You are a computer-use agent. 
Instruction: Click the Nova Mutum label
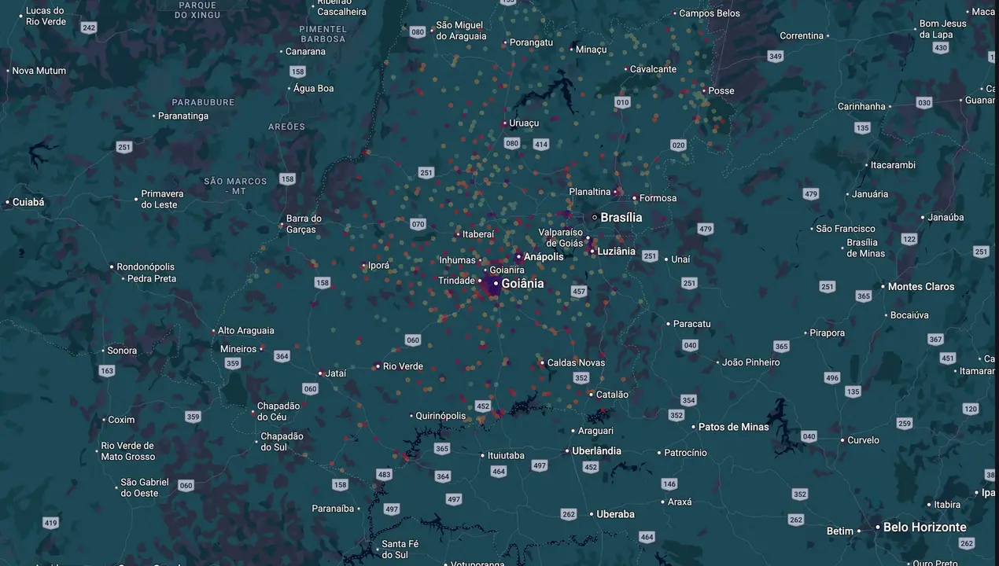tap(39, 71)
